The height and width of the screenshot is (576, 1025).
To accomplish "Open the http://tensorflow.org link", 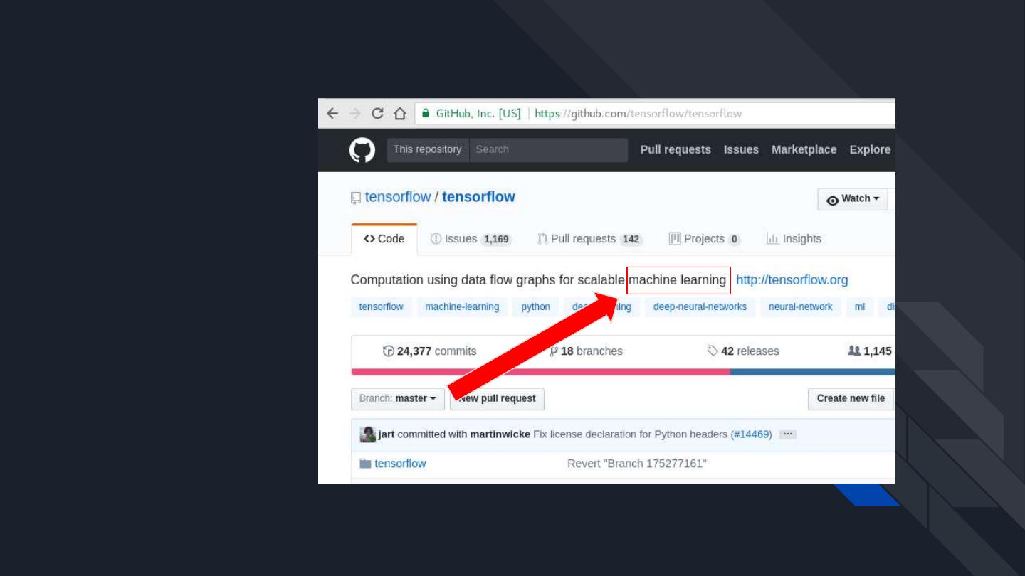I will point(792,280).
